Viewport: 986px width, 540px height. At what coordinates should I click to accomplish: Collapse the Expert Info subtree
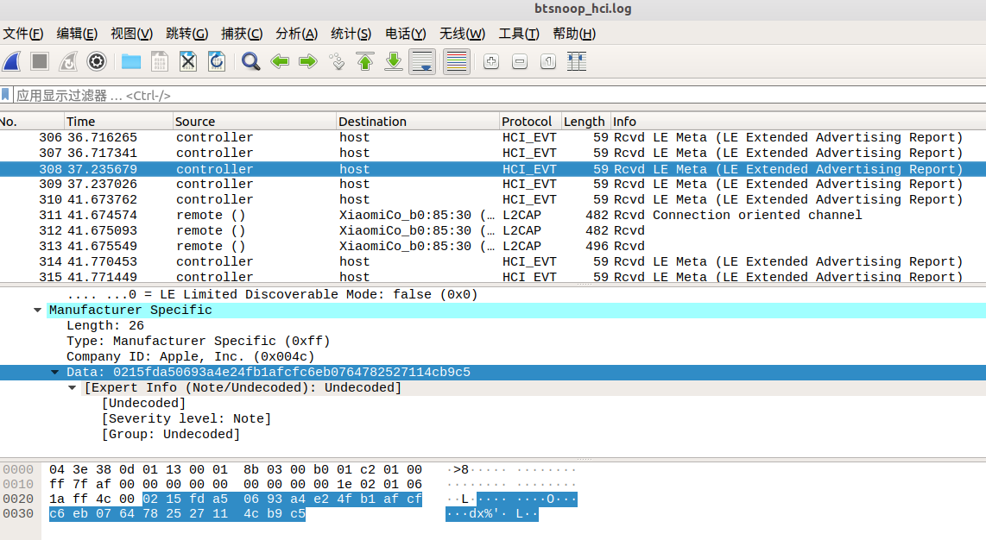pyautogui.click(x=73, y=388)
